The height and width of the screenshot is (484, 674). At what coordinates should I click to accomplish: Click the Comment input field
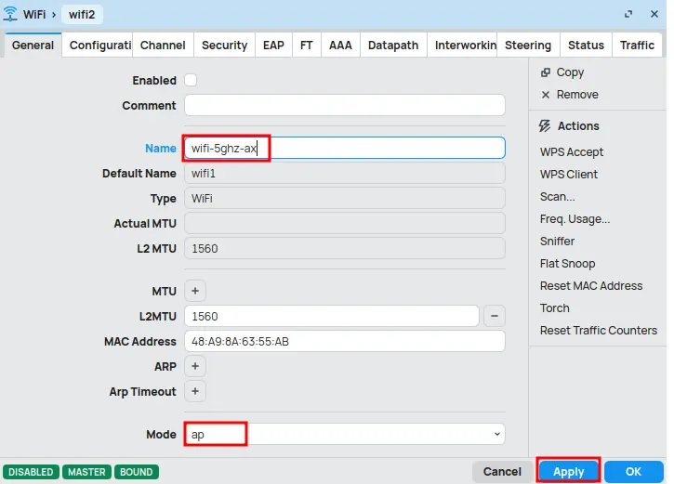344,106
